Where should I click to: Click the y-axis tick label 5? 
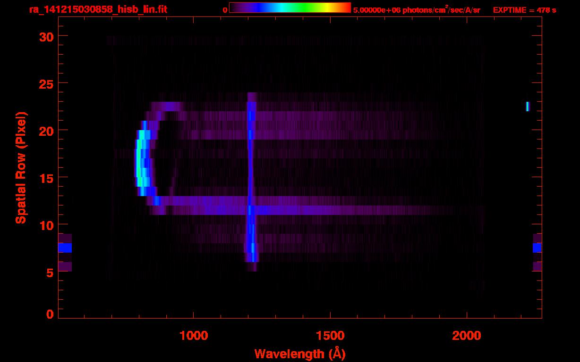tap(49, 272)
